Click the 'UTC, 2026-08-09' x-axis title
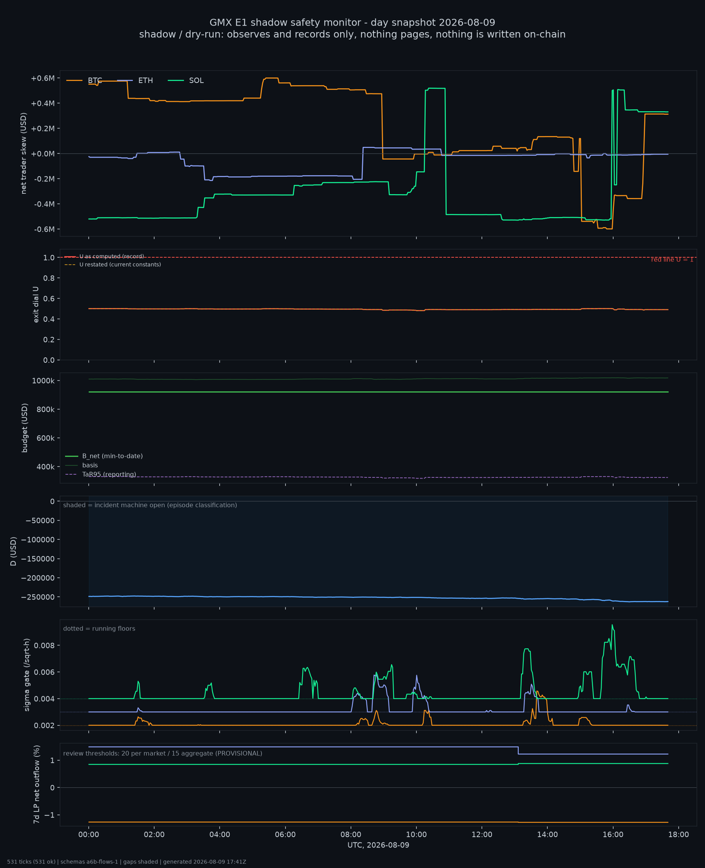705x868 pixels. click(x=378, y=845)
